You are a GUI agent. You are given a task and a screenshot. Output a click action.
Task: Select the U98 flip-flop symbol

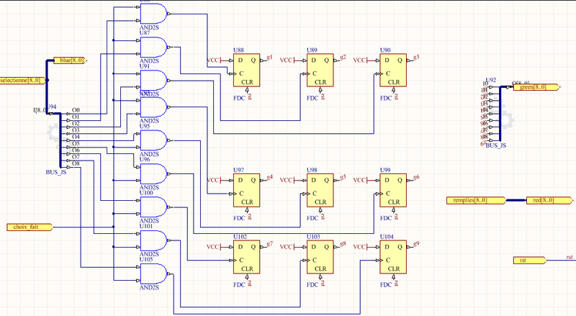320,189
